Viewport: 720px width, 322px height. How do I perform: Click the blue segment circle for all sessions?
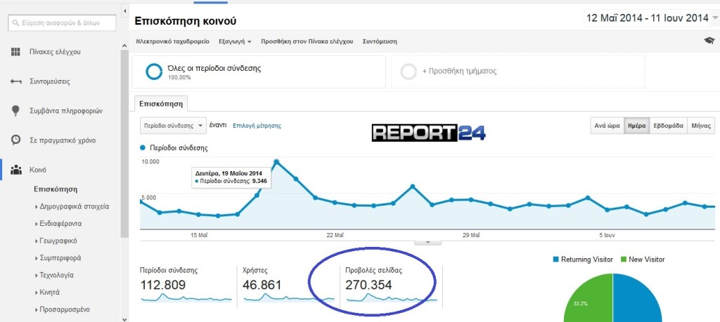[154, 72]
